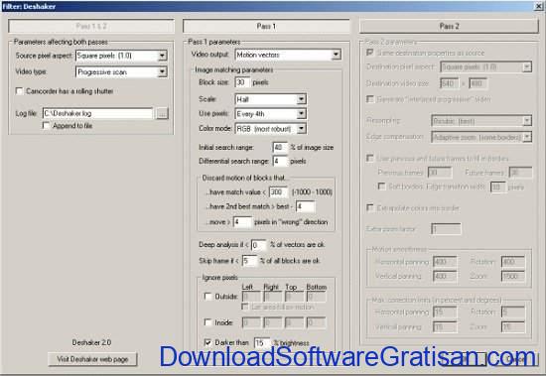This screenshot has width=546, height=376.
Task: Click the 2nd best match field
Action: click(305, 206)
